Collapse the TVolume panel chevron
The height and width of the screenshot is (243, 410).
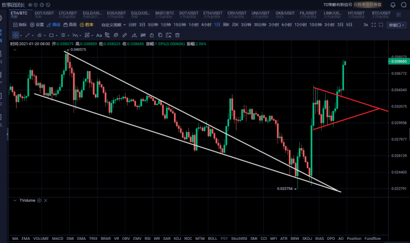pyautogui.click(x=15, y=200)
